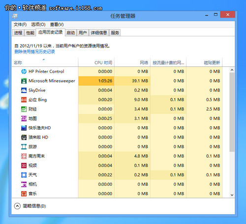Select the Microsoft Minesweeper CPU time 1:05:26

(105, 81)
